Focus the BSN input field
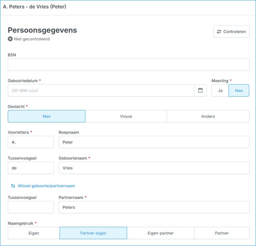This screenshot has height=246, width=256. click(128, 65)
